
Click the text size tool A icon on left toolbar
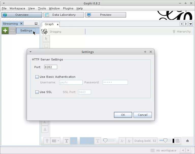(45, 129)
